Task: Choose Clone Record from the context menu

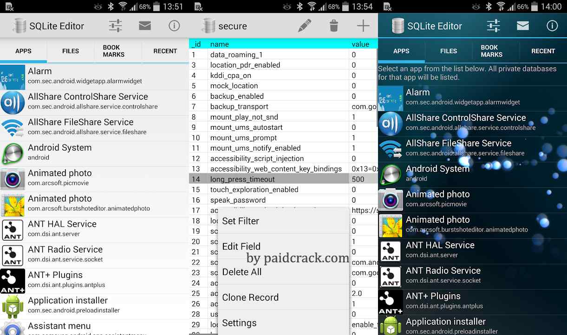Action: [x=283, y=297]
